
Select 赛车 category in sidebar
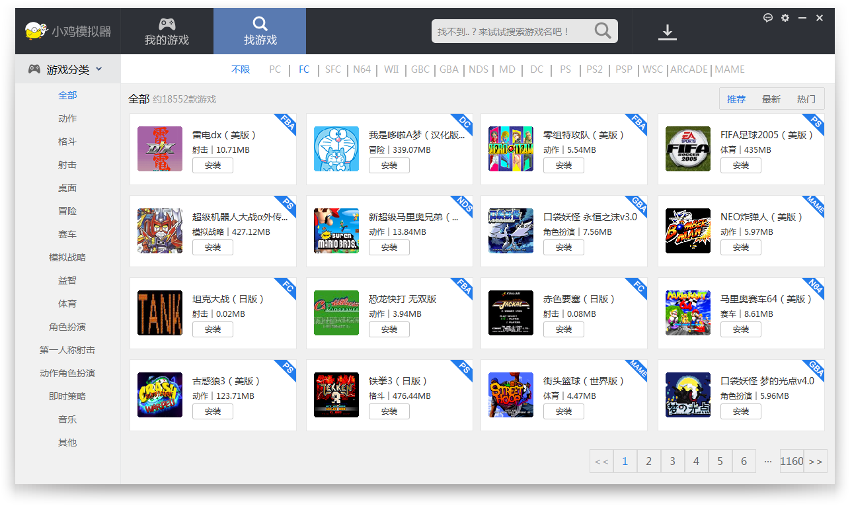coord(67,234)
